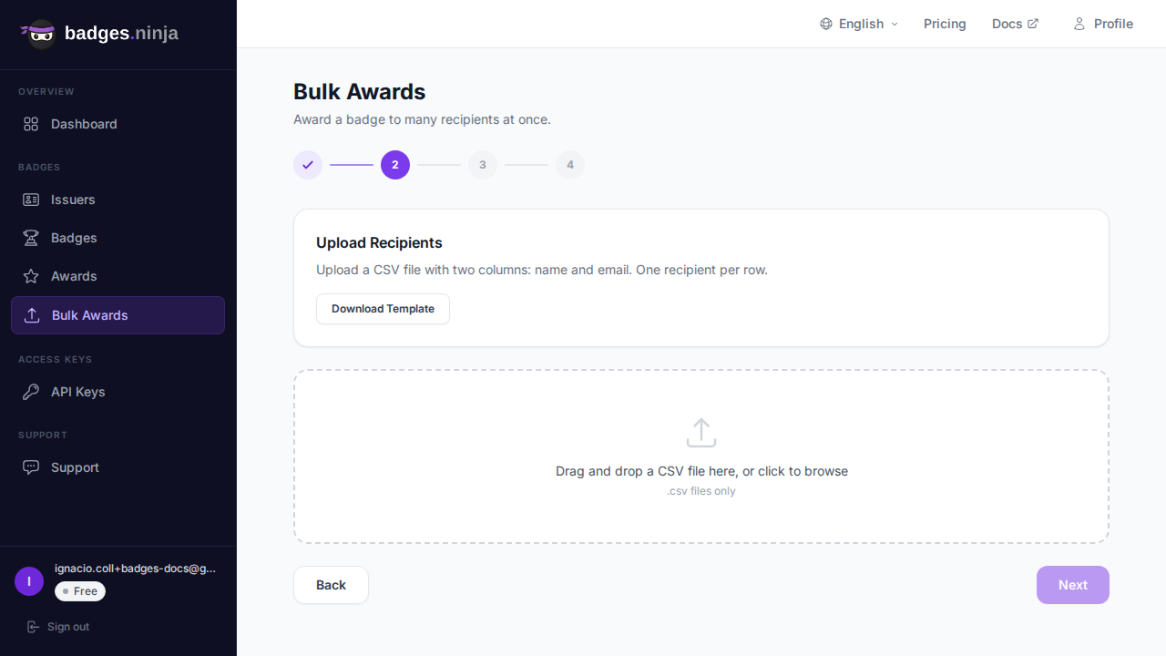Open the English language dropdown
The height and width of the screenshot is (656, 1166).
point(857,24)
